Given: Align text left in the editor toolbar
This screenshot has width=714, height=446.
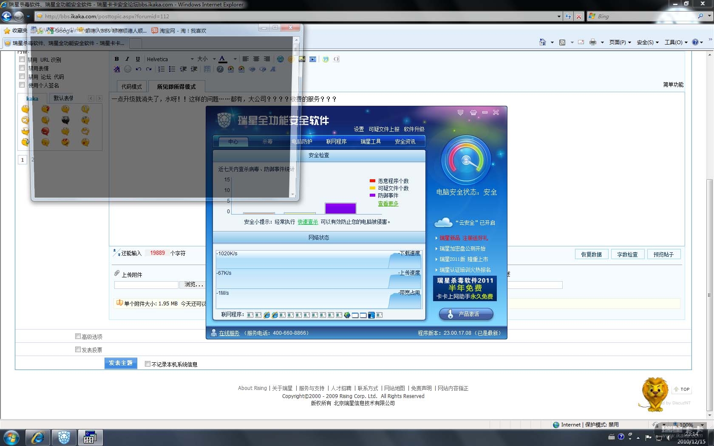Looking at the screenshot, I should (x=246, y=59).
